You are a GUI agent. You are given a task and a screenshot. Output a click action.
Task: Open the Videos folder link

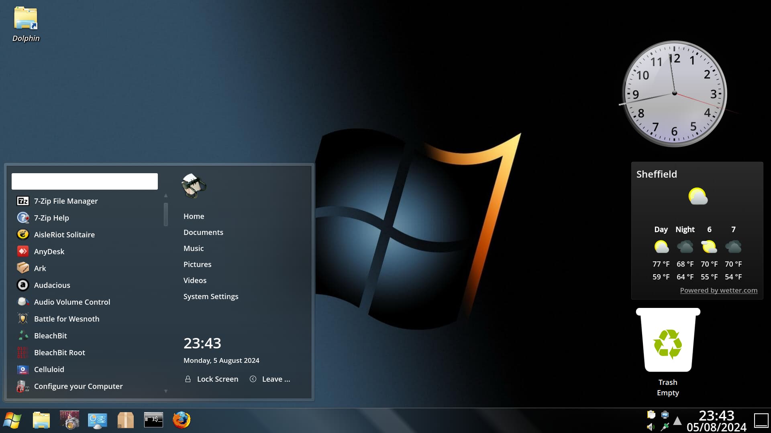click(x=195, y=280)
